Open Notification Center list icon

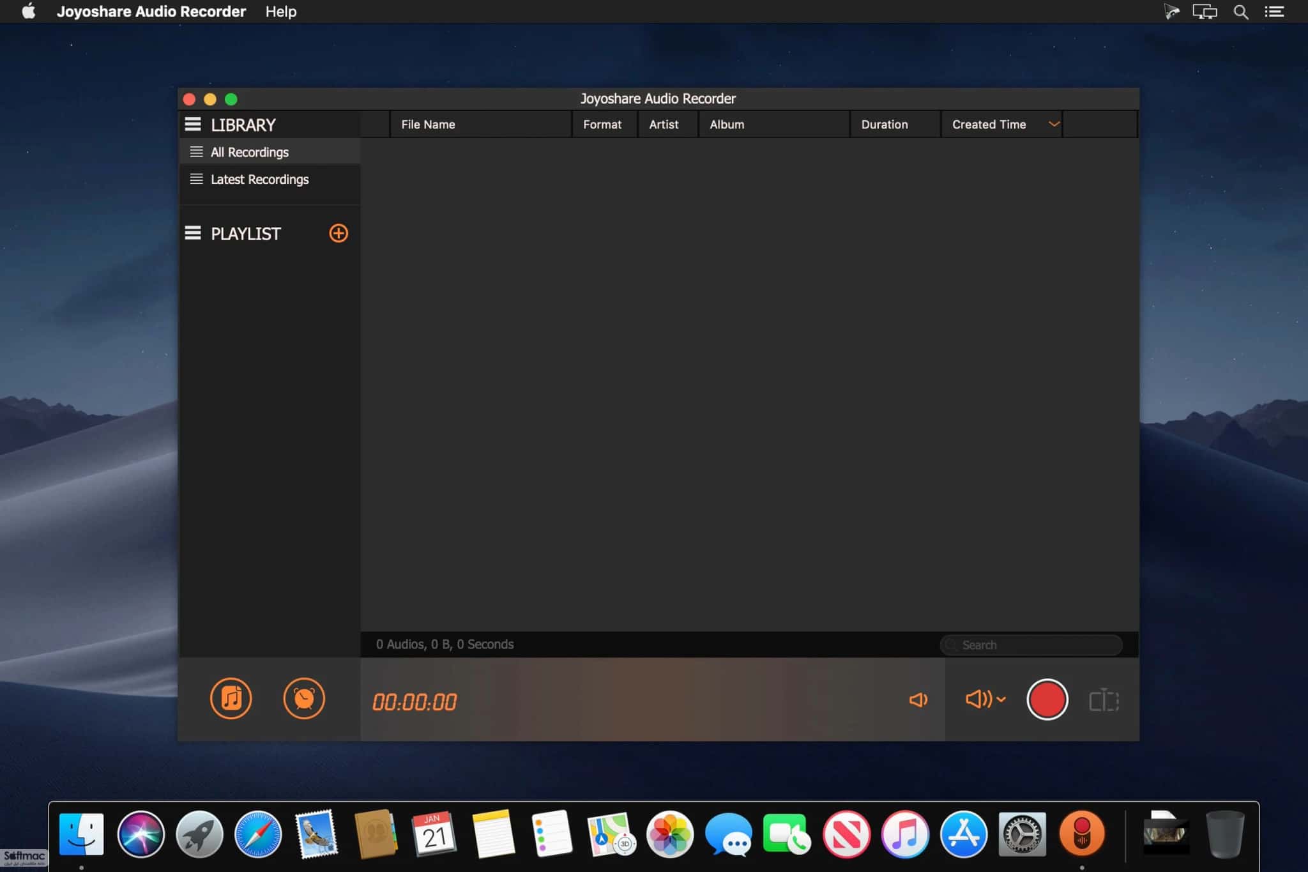[x=1274, y=11]
